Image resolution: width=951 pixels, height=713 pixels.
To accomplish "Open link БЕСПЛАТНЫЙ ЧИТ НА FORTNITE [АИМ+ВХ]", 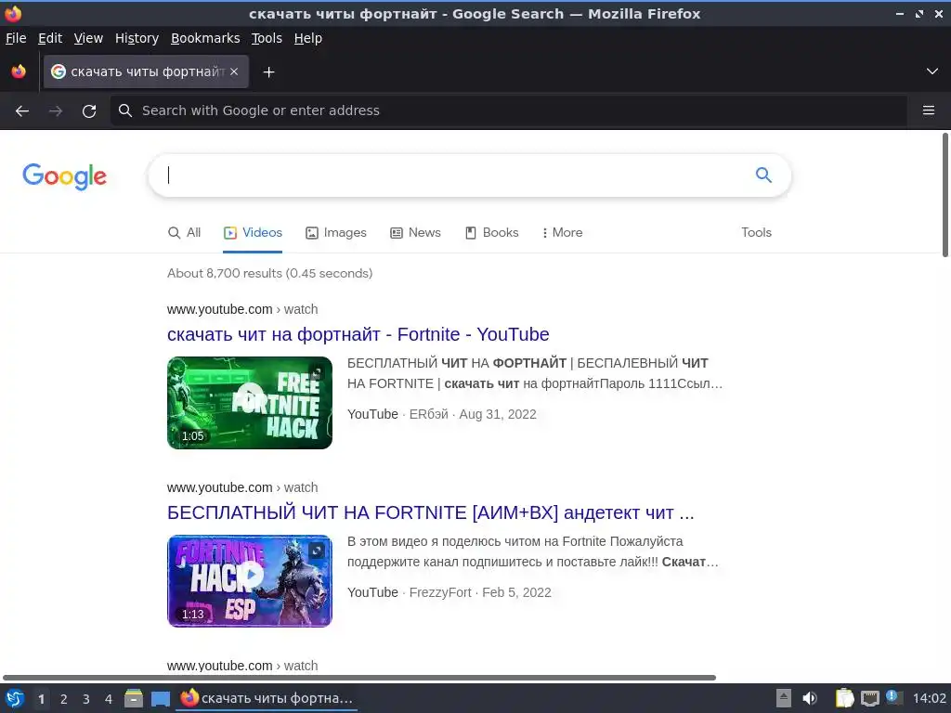I will pyautogui.click(x=431, y=512).
